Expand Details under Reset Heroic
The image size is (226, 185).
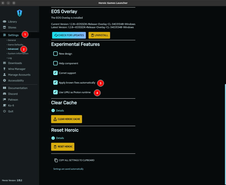[60, 138]
